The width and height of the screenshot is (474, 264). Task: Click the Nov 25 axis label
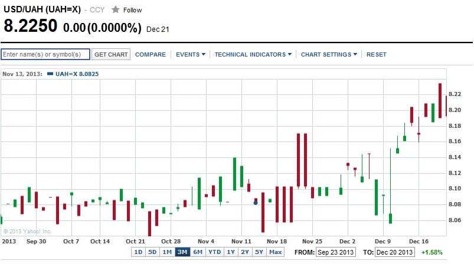click(x=312, y=242)
